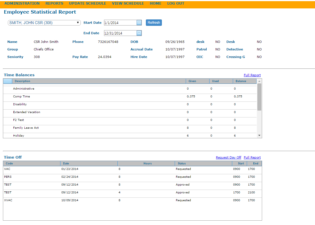Viewport: 315px width, 225px height.
Task: Click the Patrol label
Action: click(x=201, y=49)
